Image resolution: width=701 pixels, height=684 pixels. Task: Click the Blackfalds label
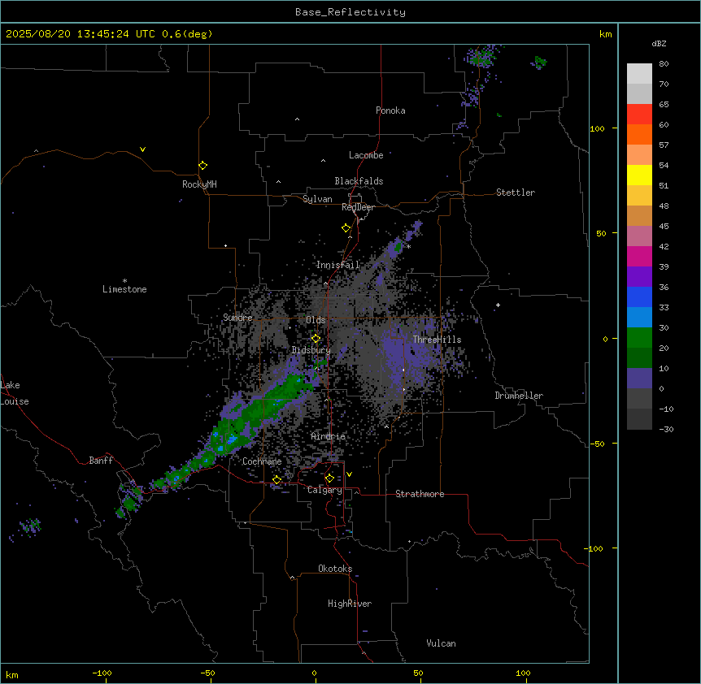pyautogui.click(x=359, y=181)
